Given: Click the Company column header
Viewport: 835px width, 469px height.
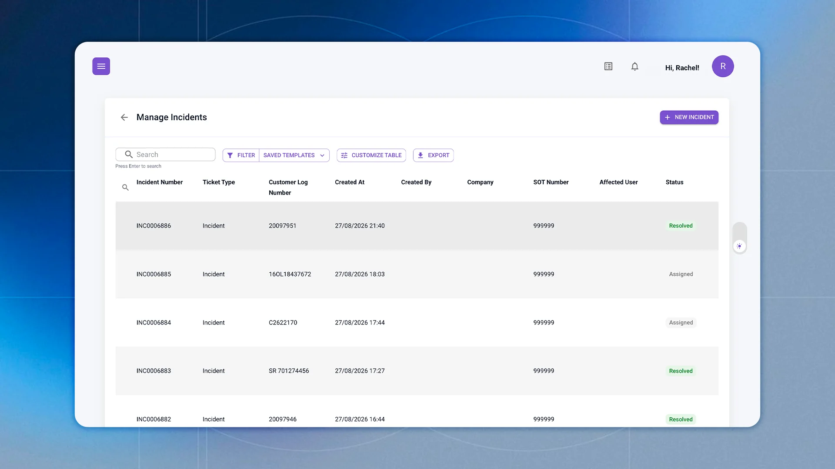Looking at the screenshot, I should [x=480, y=182].
